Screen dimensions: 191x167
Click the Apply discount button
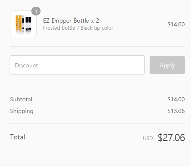click(x=167, y=65)
